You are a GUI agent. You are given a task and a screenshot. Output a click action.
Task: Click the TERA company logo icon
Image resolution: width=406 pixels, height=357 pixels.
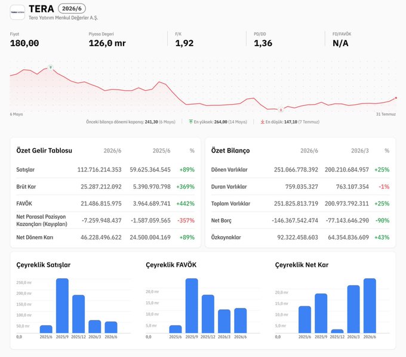click(x=17, y=13)
